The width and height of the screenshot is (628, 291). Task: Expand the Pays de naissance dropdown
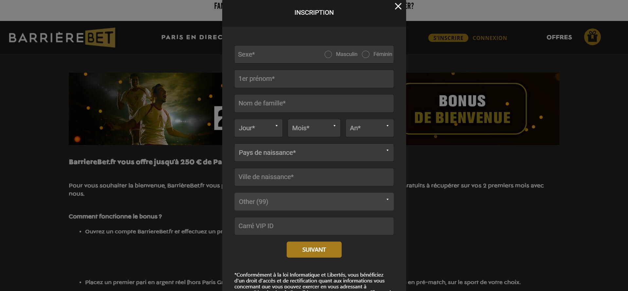coord(314,153)
